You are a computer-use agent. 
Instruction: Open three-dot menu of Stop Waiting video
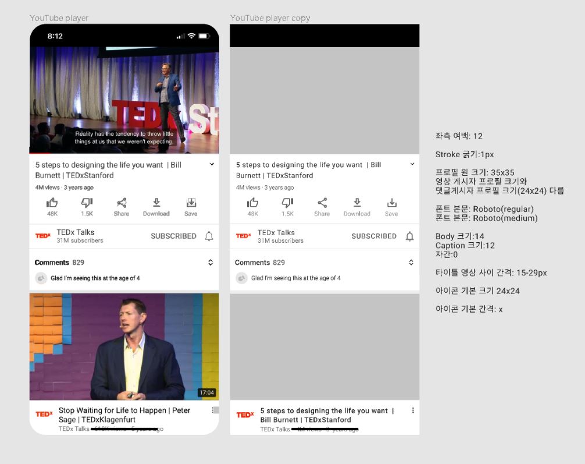pos(213,410)
